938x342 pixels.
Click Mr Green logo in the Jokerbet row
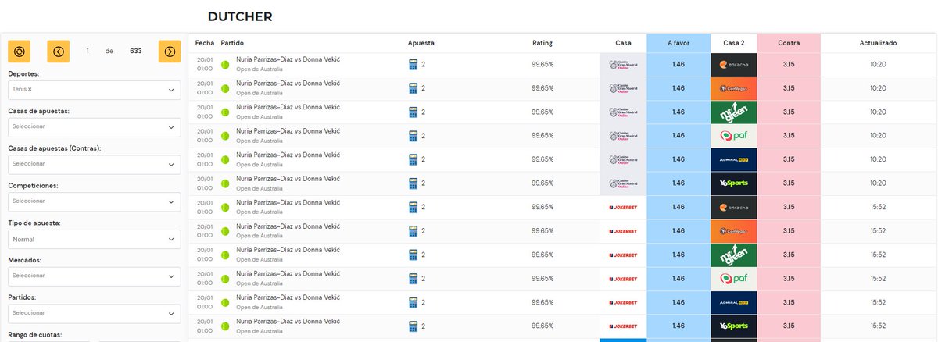[x=734, y=255]
